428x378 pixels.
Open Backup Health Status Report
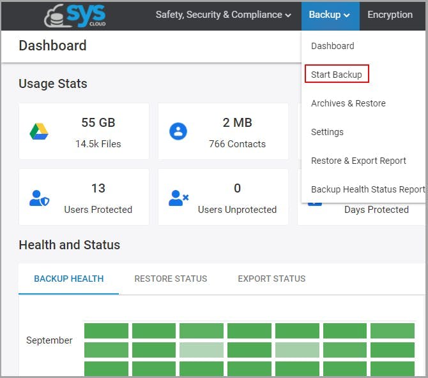click(368, 189)
